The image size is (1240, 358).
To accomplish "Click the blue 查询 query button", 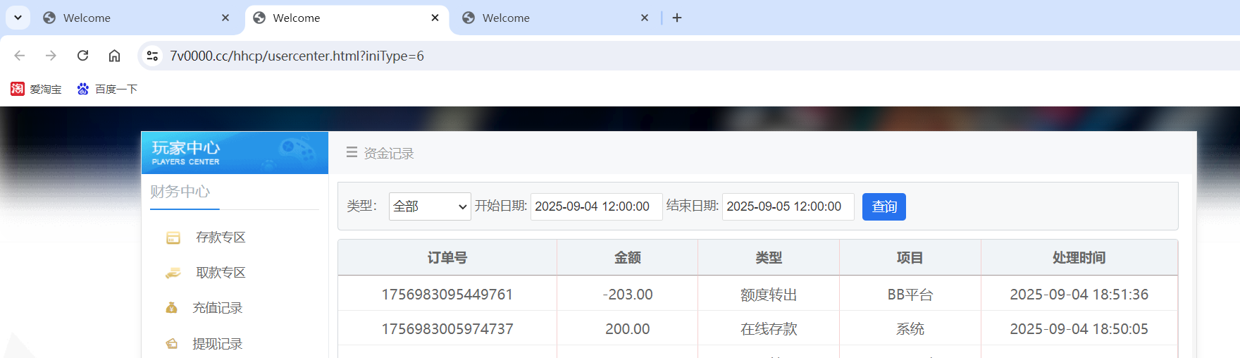I will 884,206.
